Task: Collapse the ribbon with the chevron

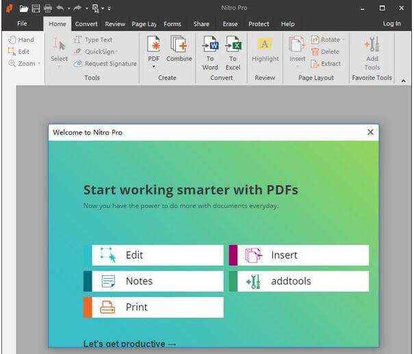Action: coord(404,81)
